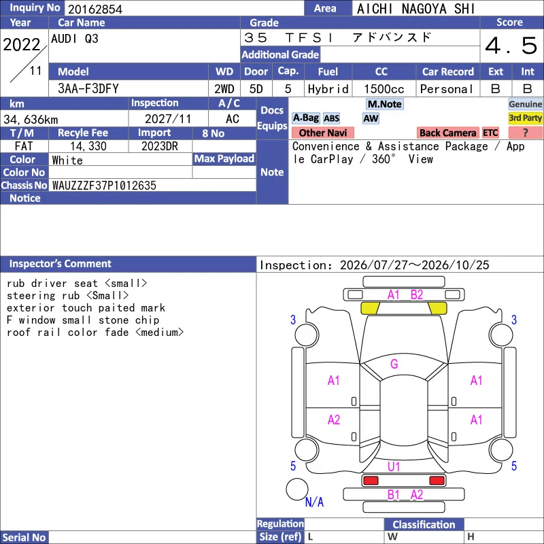Click the Chassis No value field
The image size is (544, 544).
coord(152,185)
